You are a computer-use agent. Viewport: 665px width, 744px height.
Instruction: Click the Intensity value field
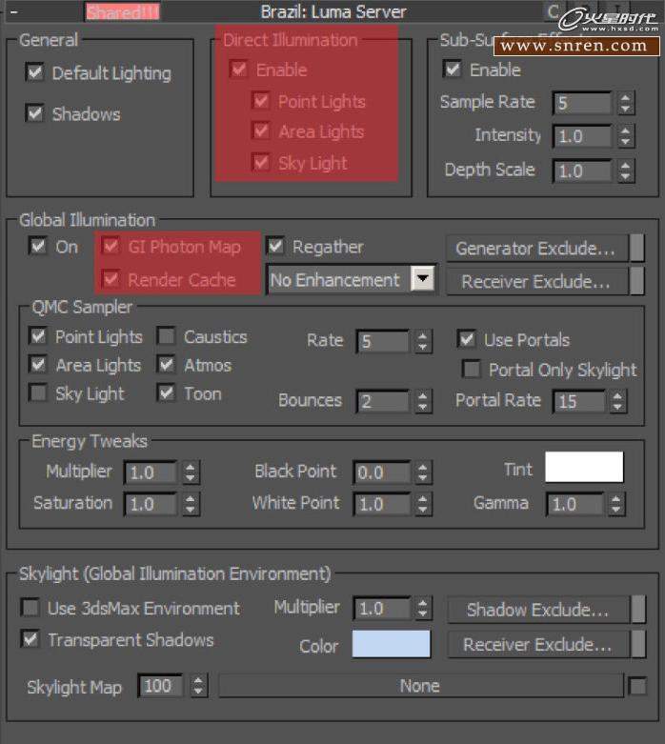pos(583,136)
